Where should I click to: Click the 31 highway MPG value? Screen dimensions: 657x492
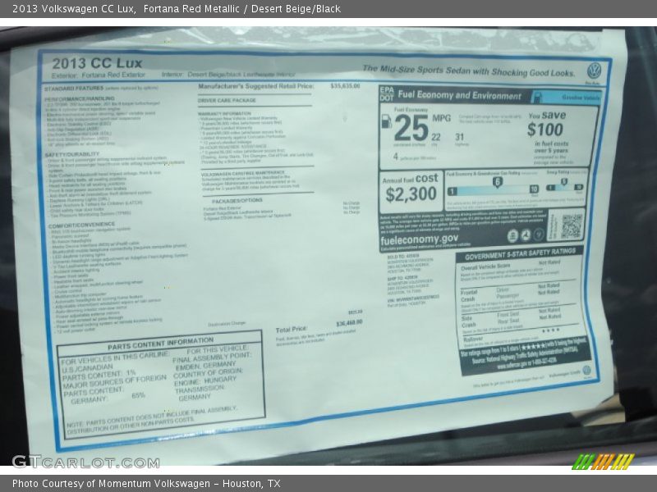(x=460, y=137)
